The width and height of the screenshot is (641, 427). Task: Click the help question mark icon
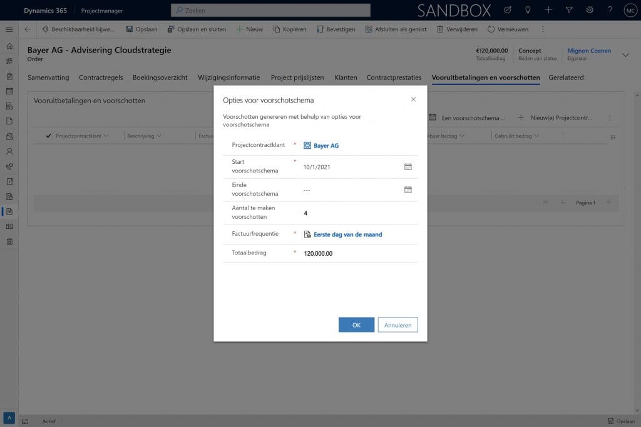pyautogui.click(x=610, y=10)
